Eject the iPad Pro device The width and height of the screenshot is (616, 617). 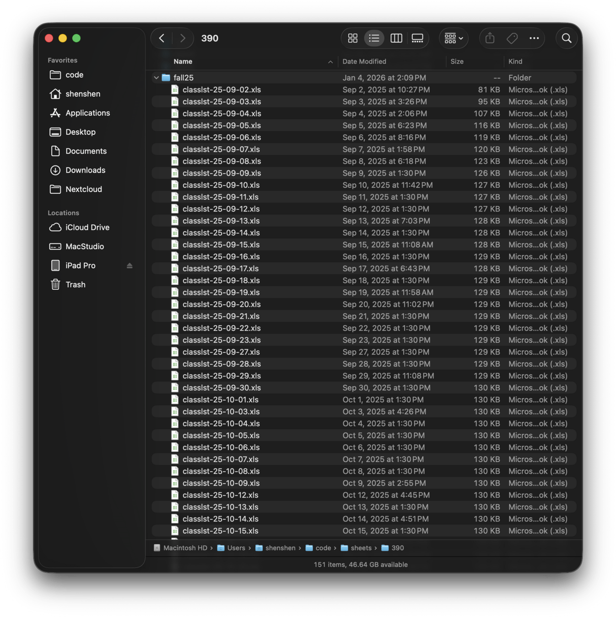click(130, 266)
